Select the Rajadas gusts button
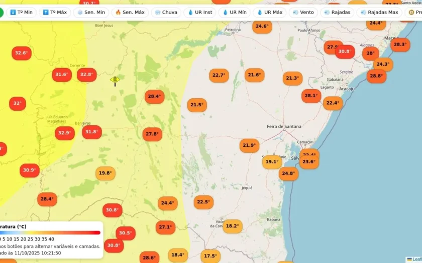Viewport: 422px width, 263px height. tap(337, 13)
